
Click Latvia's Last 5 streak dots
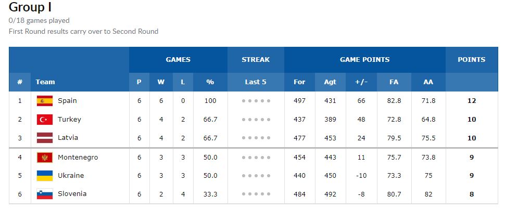click(256, 138)
